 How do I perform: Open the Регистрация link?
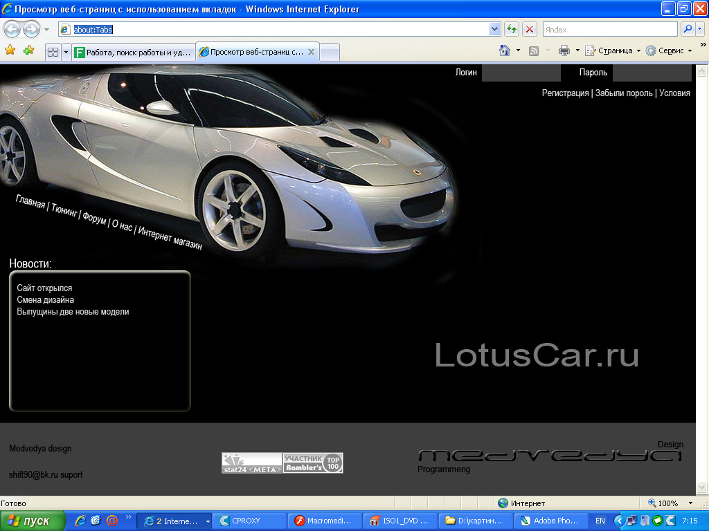point(565,93)
